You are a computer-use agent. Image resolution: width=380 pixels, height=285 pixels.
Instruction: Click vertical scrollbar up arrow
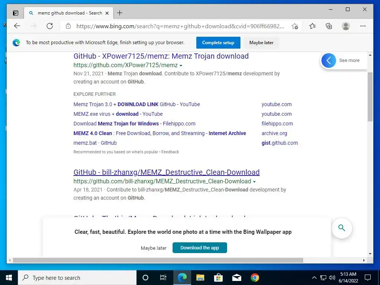[370, 55]
